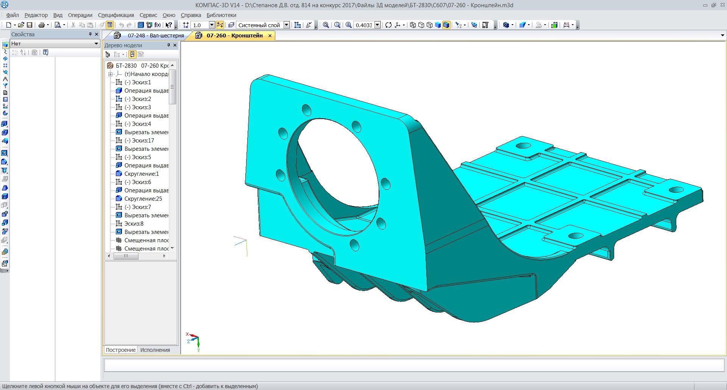Switch to the 07-248 Вал-шестерня tab
This screenshot has width=727, height=390.
pos(156,36)
